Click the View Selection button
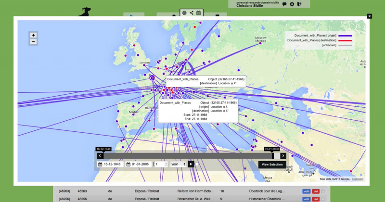This screenshot has height=202, width=385. coord(272,164)
